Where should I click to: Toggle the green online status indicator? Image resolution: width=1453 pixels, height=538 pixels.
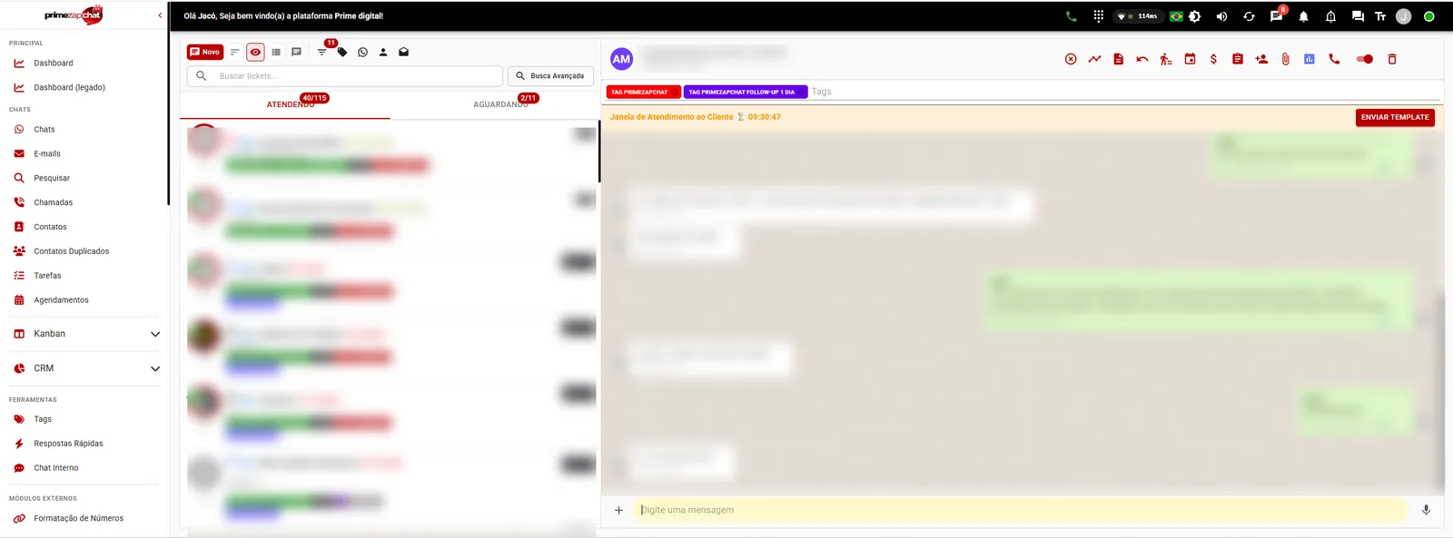pos(1428,16)
